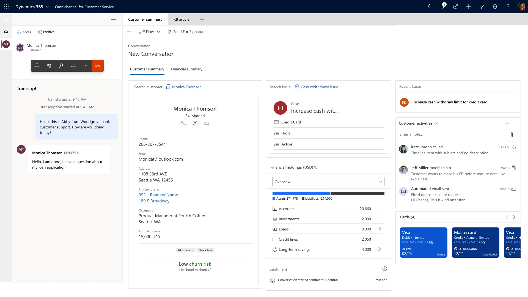Open branch 092 - RaananaName link
The width and height of the screenshot is (528, 297).
pos(158,195)
